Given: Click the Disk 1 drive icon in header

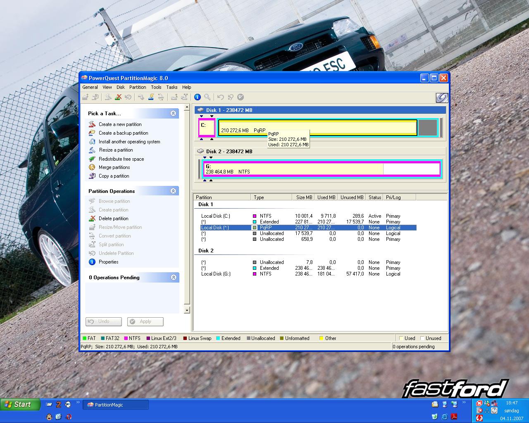Looking at the screenshot, I should click(x=200, y=110).
